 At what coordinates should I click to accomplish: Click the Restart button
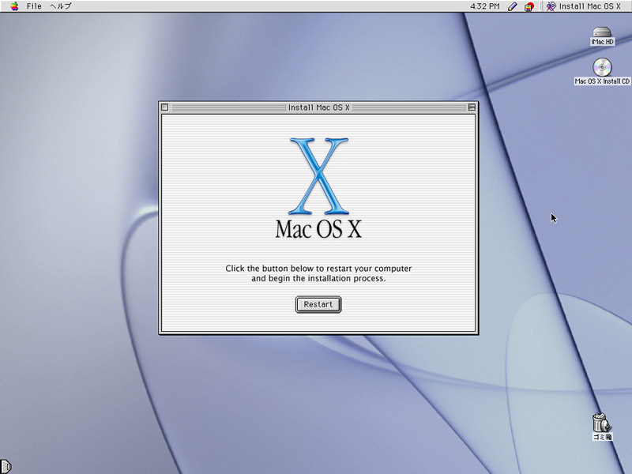(x=318, y=304)
